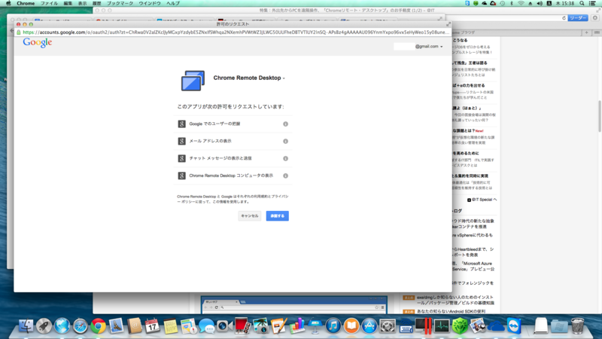Open the exe/dmgしか知らない article link
The width and height of the screenshot is (602, 339).
[455, 300]
